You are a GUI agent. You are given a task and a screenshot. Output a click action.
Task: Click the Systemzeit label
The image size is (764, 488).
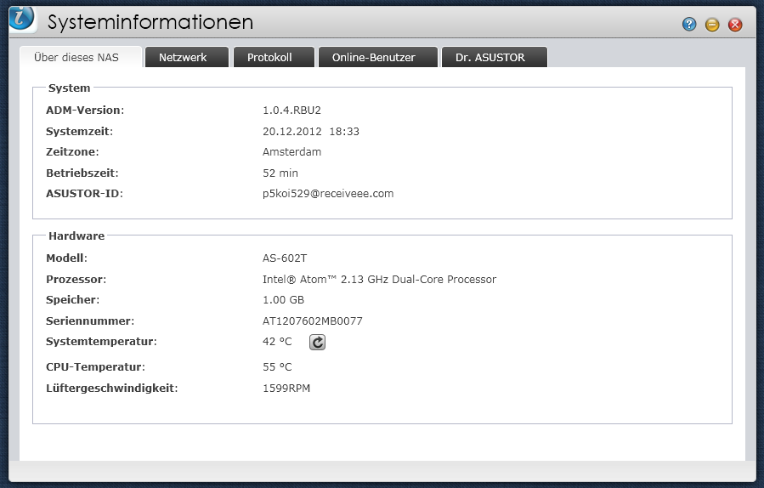[x=79, y=132]
